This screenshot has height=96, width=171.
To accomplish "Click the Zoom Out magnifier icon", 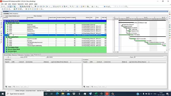I will pos(73,6).
